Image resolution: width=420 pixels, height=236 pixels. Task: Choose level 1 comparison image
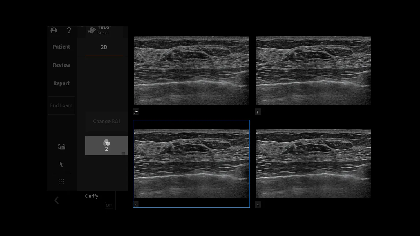pyautogui.click(x=314, y=71)
